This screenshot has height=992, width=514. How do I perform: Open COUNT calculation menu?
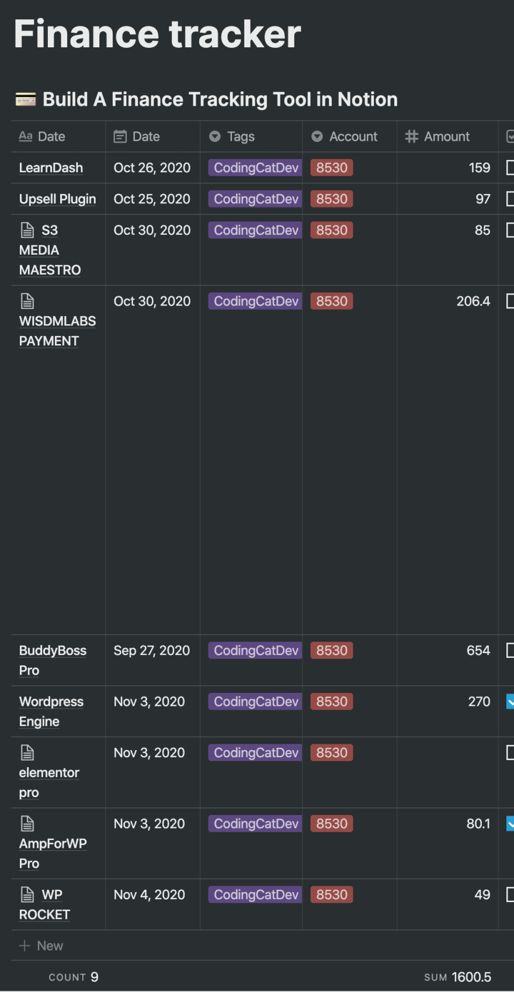74,977
